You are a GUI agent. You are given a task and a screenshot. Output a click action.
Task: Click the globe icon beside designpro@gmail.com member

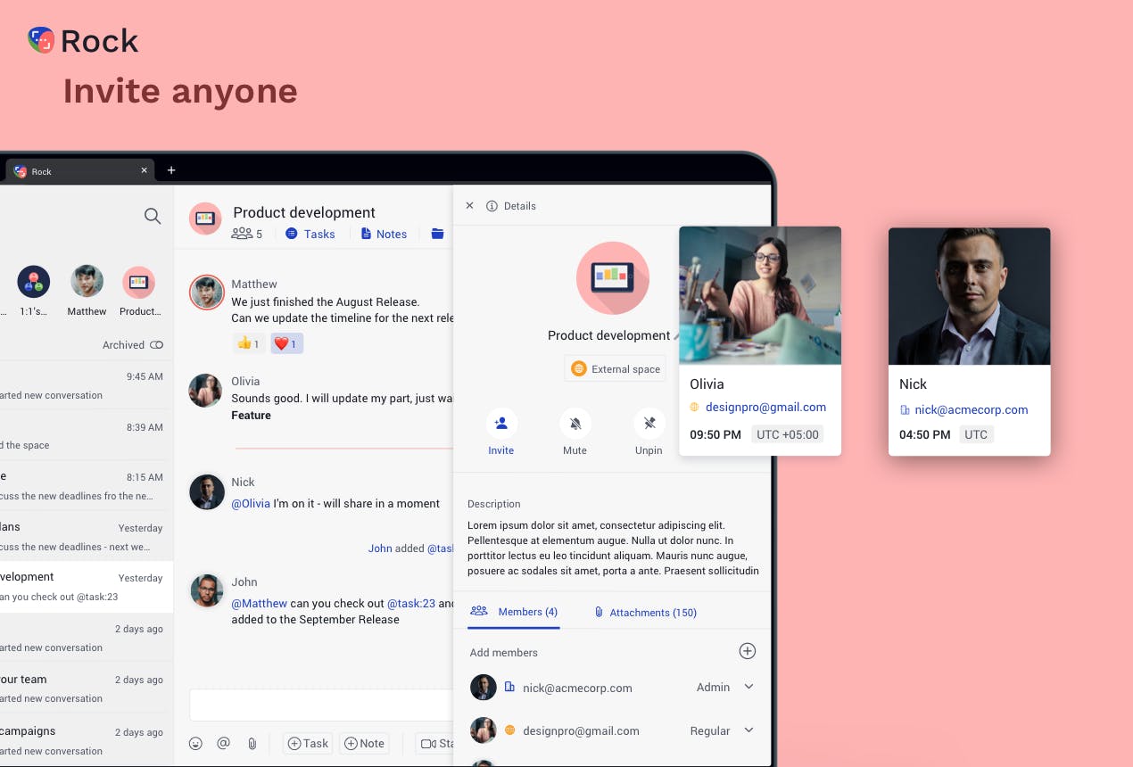click(x=510, y=730)
